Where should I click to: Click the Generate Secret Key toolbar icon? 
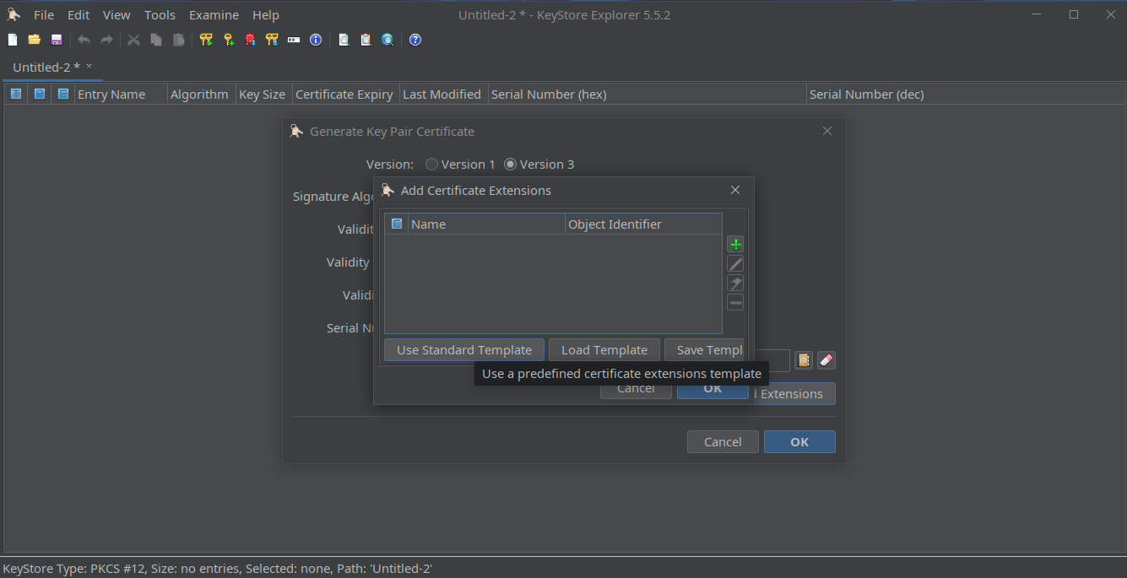(x=228, y=40)
